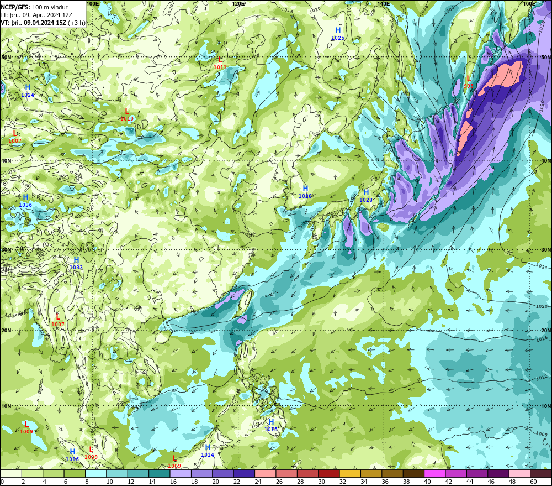
Task: Click the purple legend swatch between 18 and 20
Action: (x=201, y=473)
